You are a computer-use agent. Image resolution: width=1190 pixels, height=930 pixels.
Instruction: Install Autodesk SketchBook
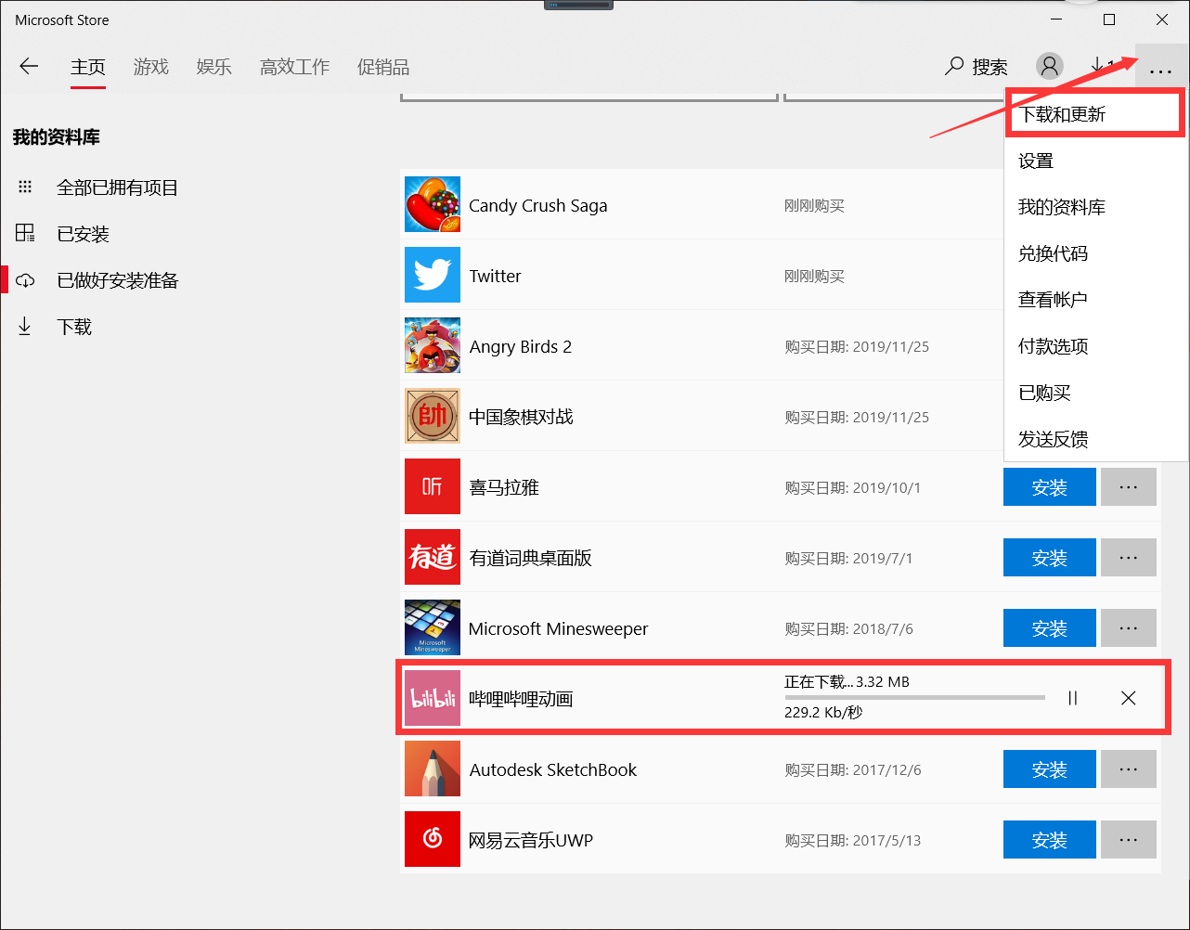click(x=1050, y=769)
